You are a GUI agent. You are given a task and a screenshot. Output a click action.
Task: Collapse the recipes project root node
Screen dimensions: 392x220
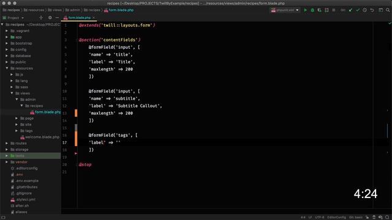2,24
